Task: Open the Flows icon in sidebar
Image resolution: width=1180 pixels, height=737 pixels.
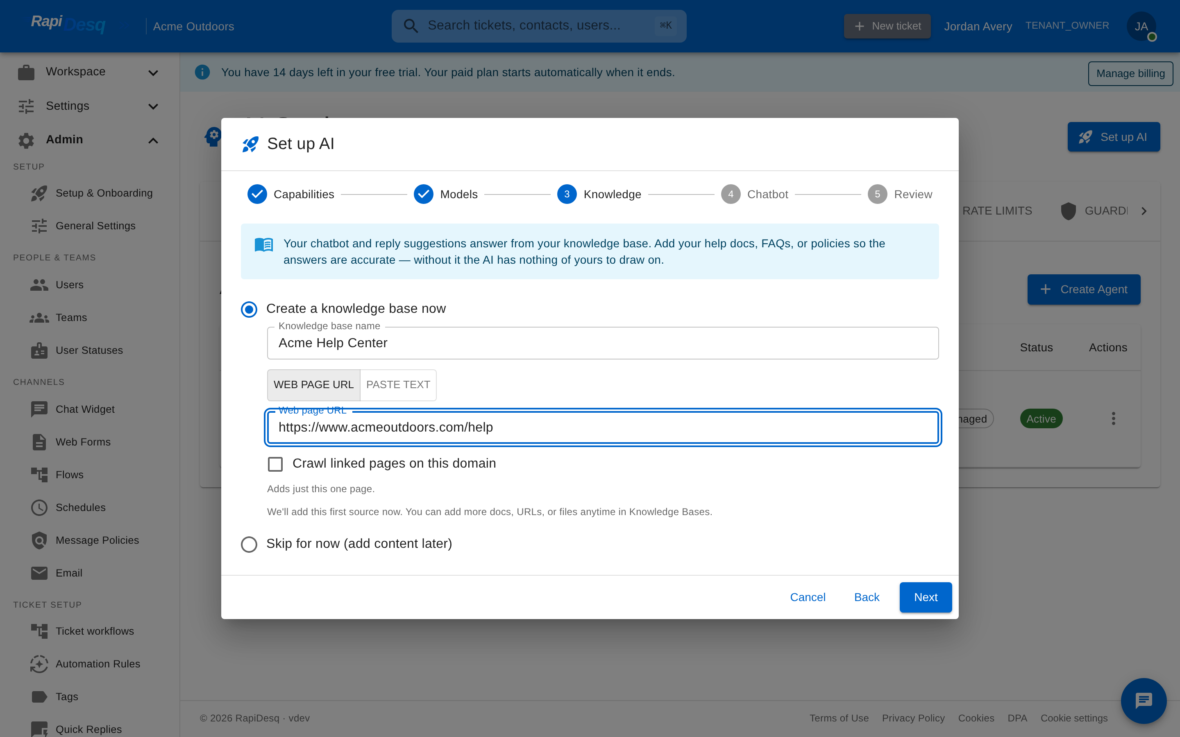Action: click(x=39, y=475)
